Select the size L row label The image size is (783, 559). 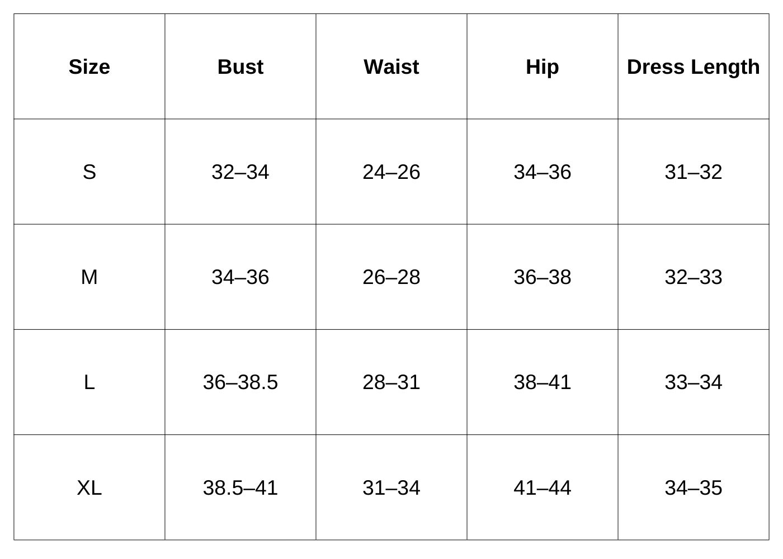pos(89,382)
